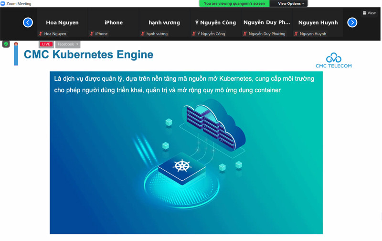Viewport: 382px width, 241px height.
Task: Click the red recording indicator icon
Action: click(x=16, y=44)
